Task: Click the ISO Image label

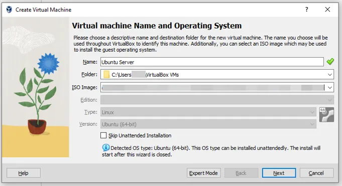Action: tap(85, 87)
